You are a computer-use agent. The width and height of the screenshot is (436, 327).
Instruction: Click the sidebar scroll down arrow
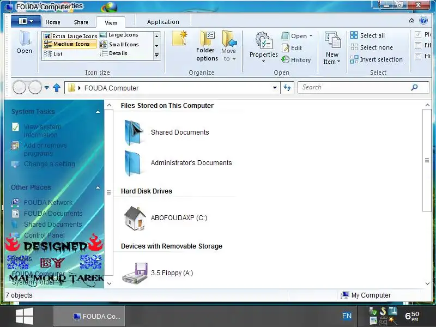[x=109, y=283]
